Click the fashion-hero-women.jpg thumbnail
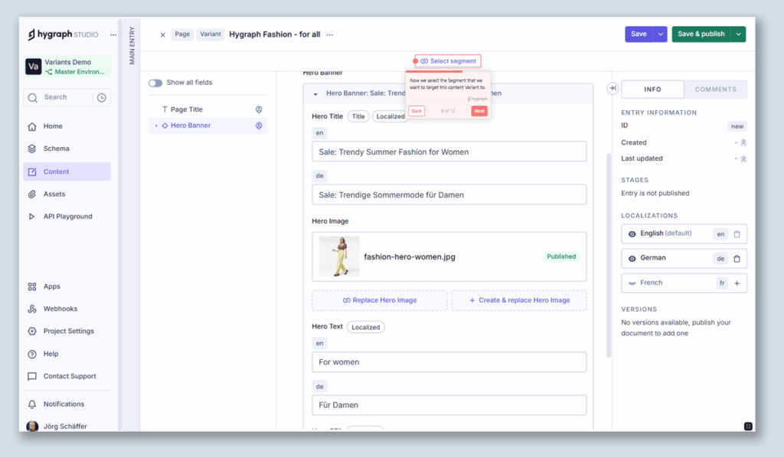The height and width of the screenshot is (457, 784). click(339, 256)
